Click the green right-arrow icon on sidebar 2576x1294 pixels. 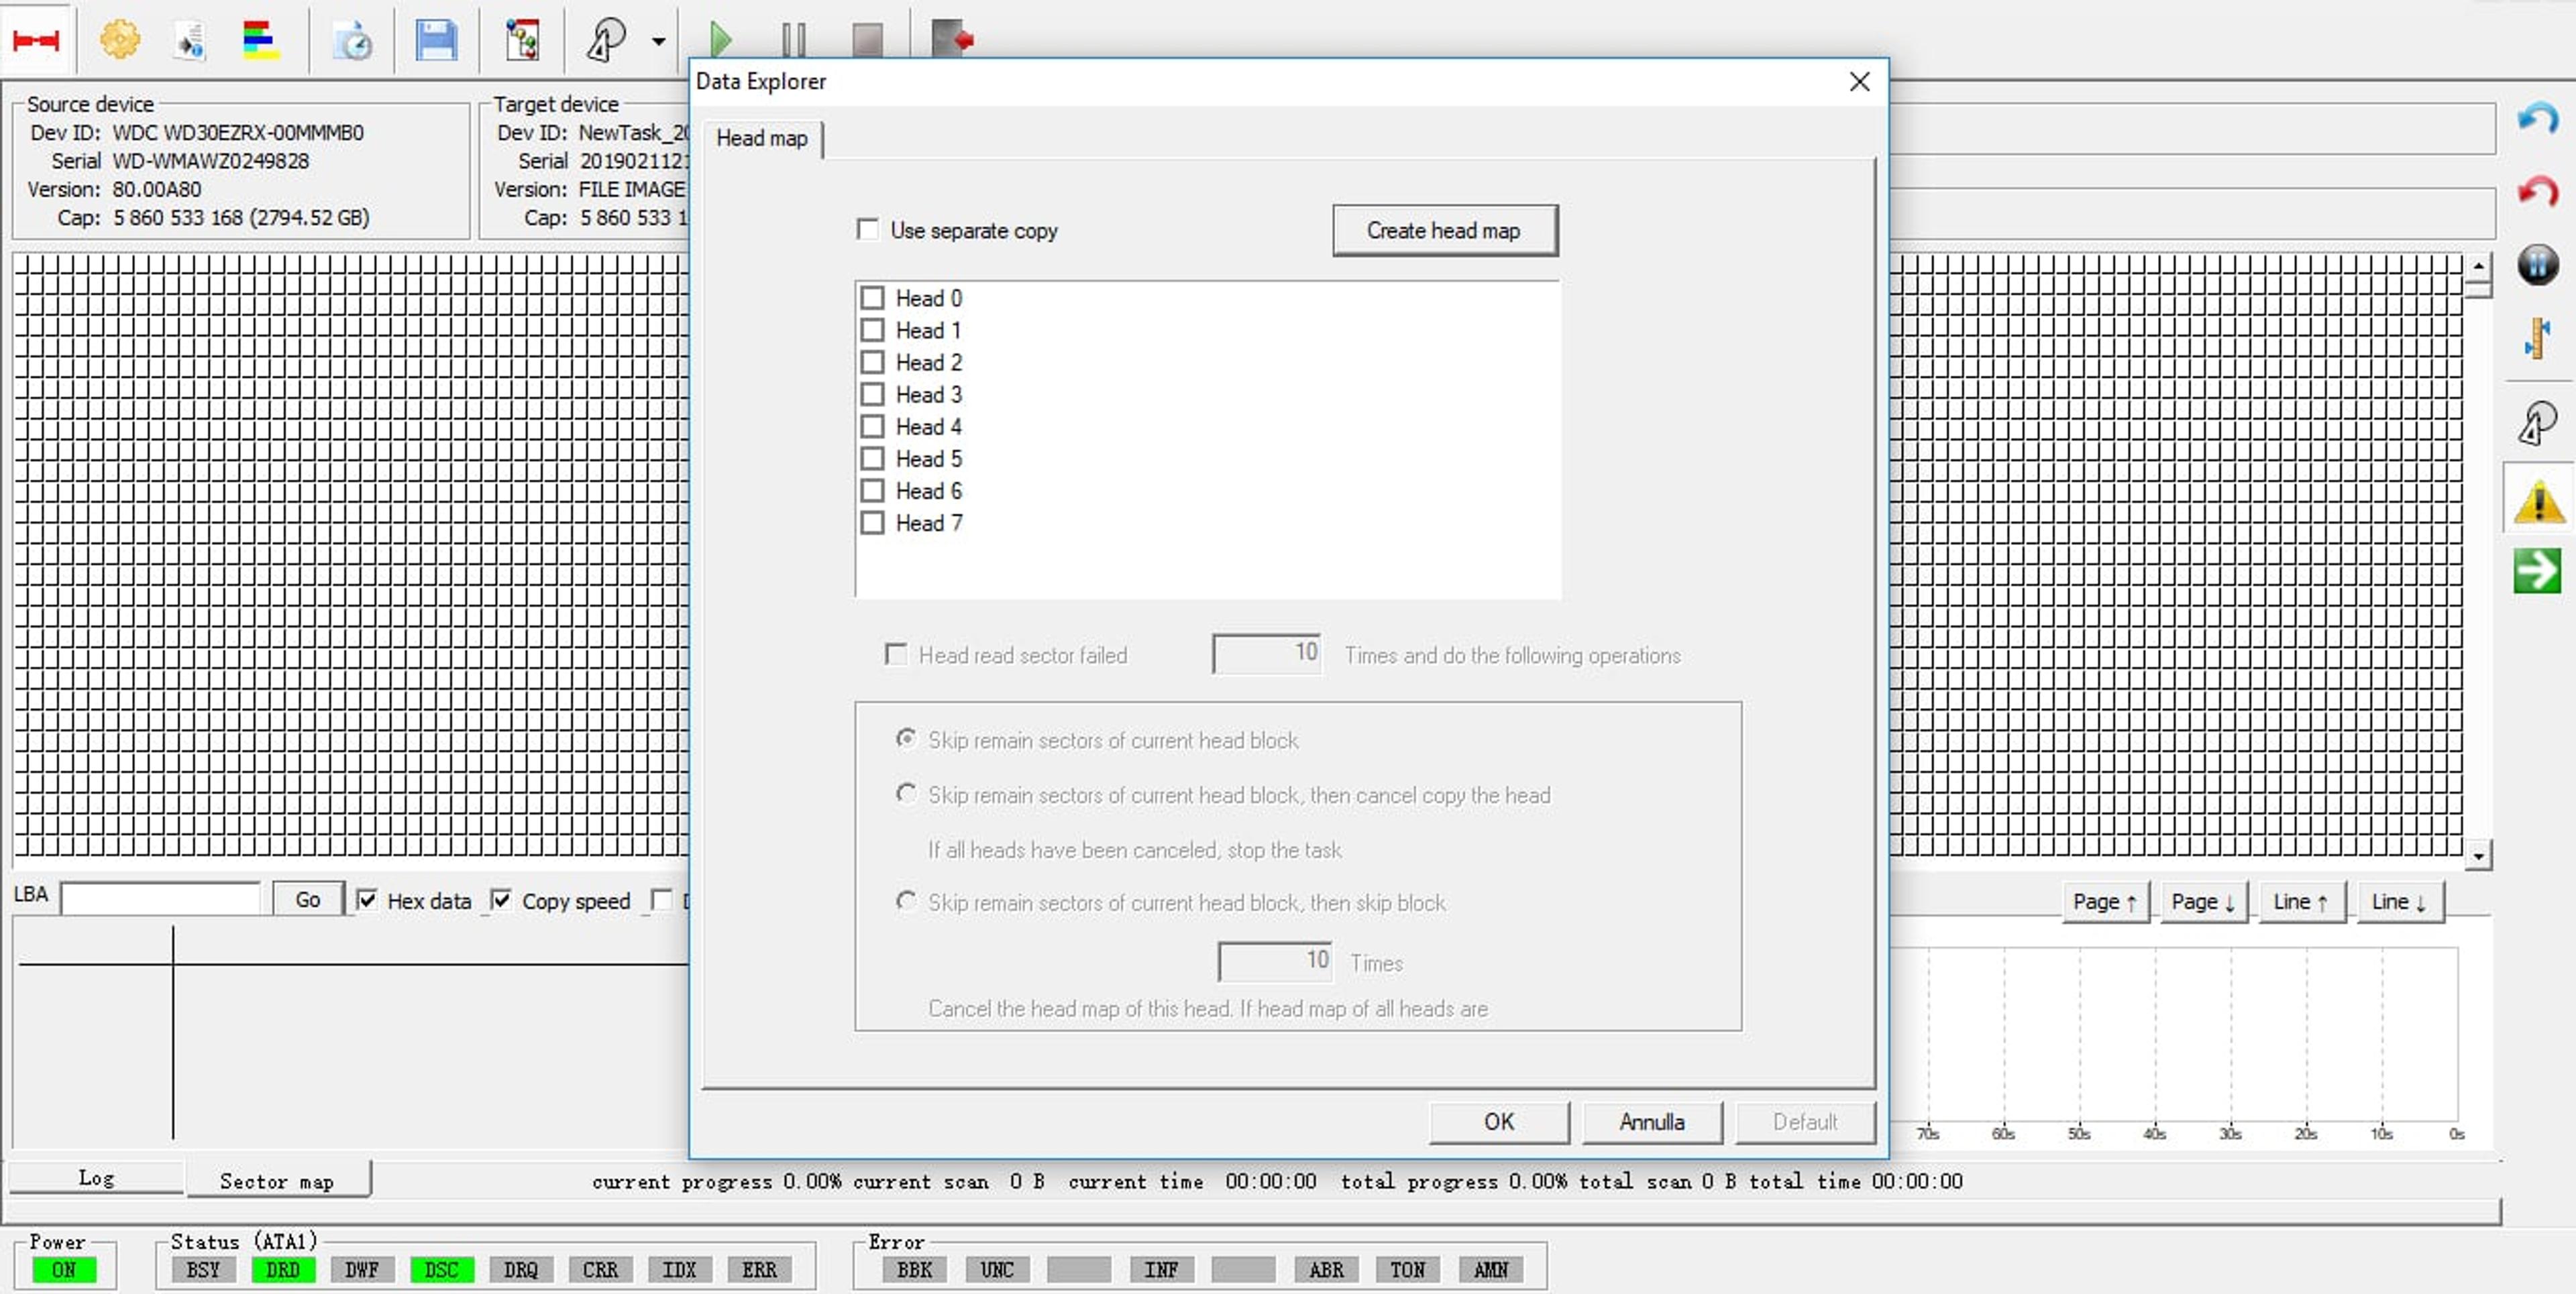tap(2538, 569)
